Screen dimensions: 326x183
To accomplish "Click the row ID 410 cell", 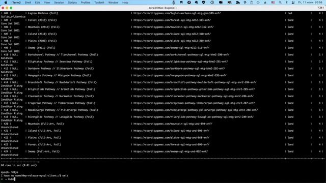I will click(x=6, y=54).
